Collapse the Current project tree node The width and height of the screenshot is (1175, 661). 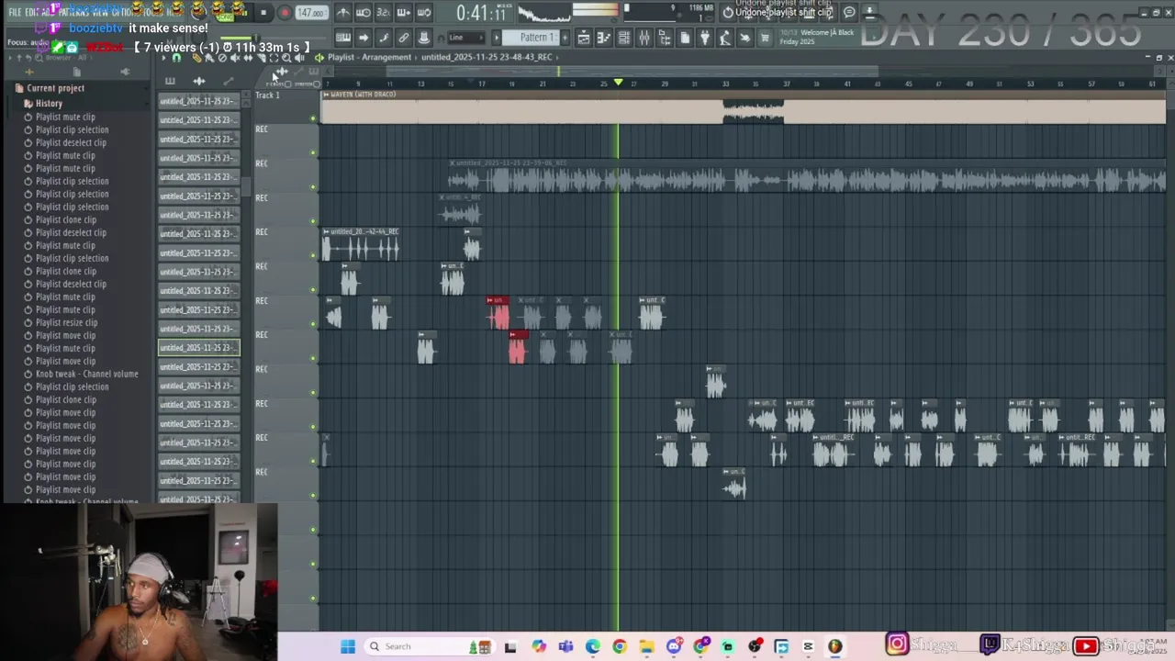point(55,88)
